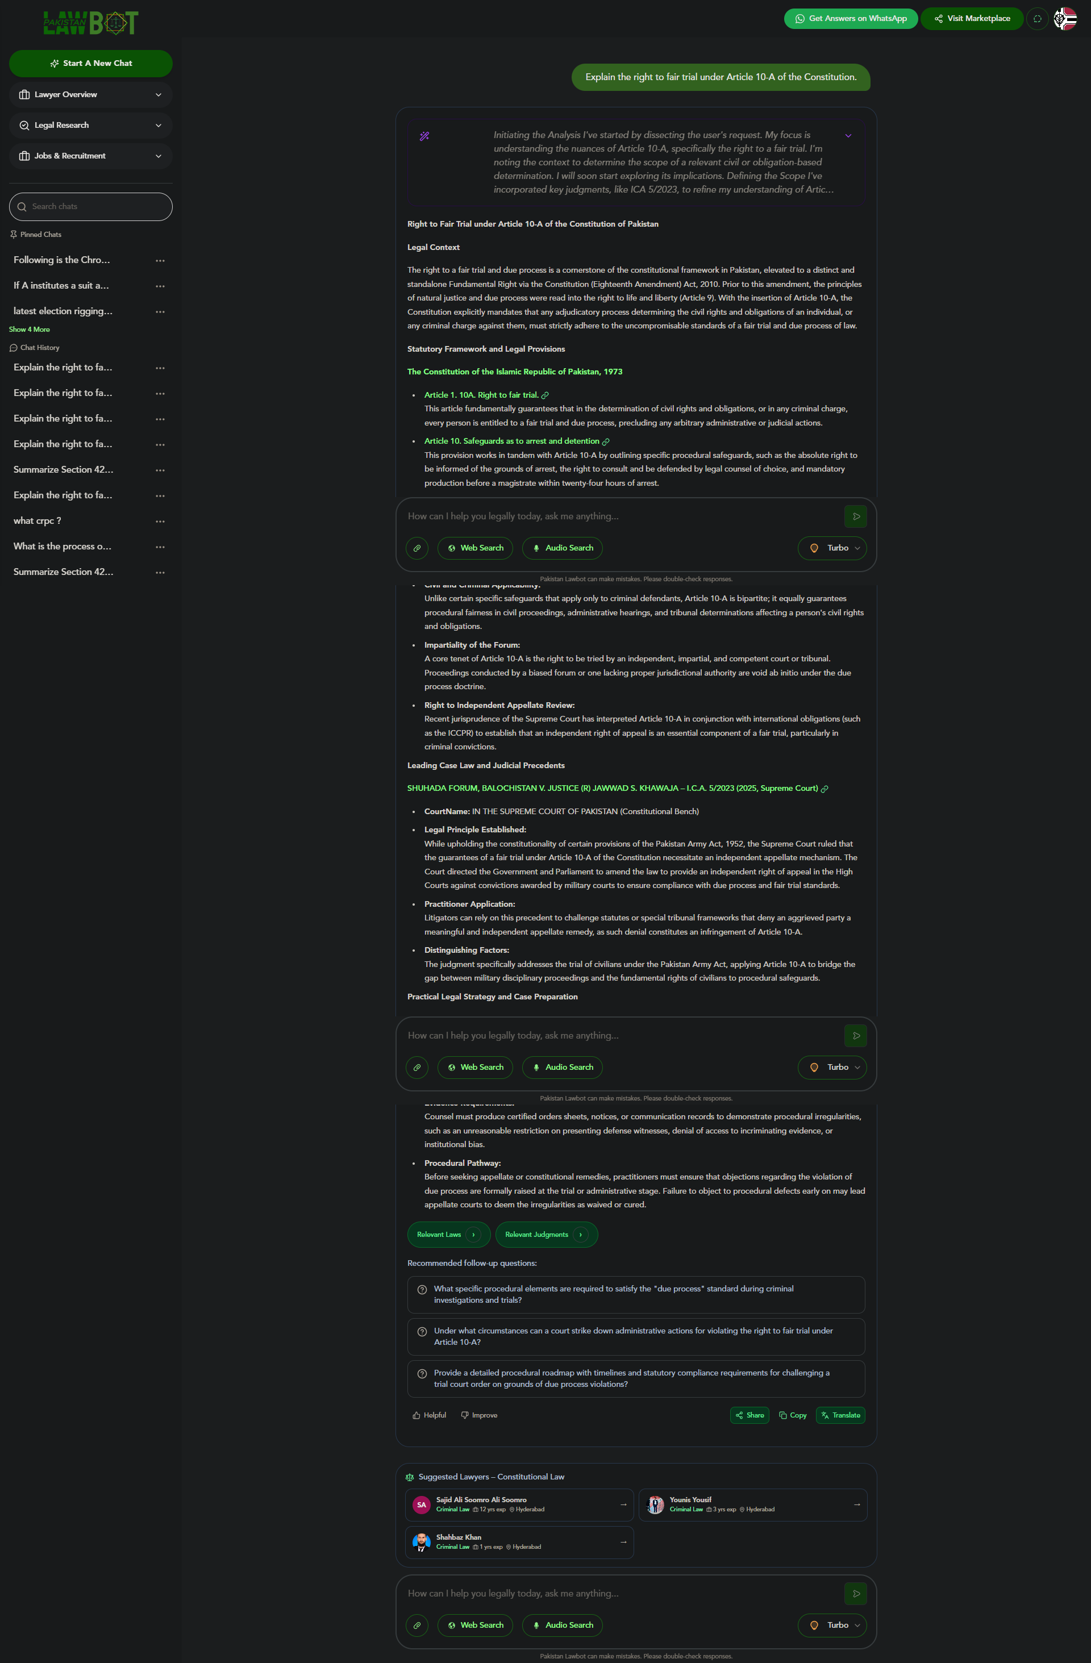This screenshot has height=1663, width=1091.
Task: Click Helpful feedback label
Action: (435, 1416)
